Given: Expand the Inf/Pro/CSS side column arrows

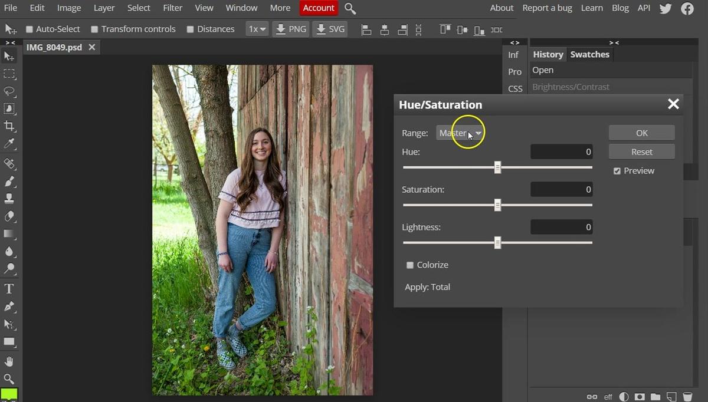Looking at the screenshot, I should pyautogui.click(x=515, y=42).
